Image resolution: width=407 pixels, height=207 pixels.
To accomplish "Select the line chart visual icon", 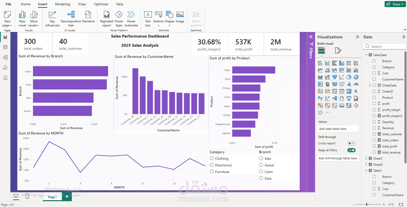I will coord(320,70).
